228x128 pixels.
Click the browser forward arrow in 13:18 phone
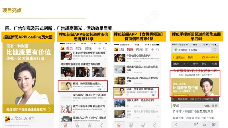pos(186,124)
